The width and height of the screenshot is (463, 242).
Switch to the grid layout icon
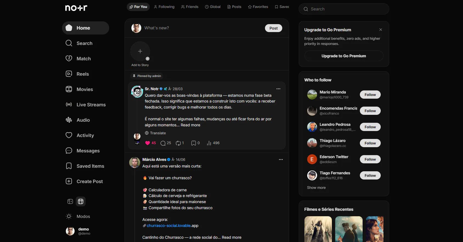coord(81,201)
